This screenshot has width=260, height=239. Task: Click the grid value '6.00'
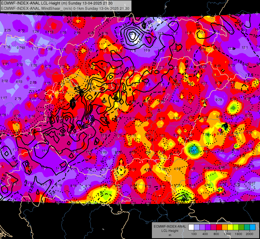(x=248, y=116)
